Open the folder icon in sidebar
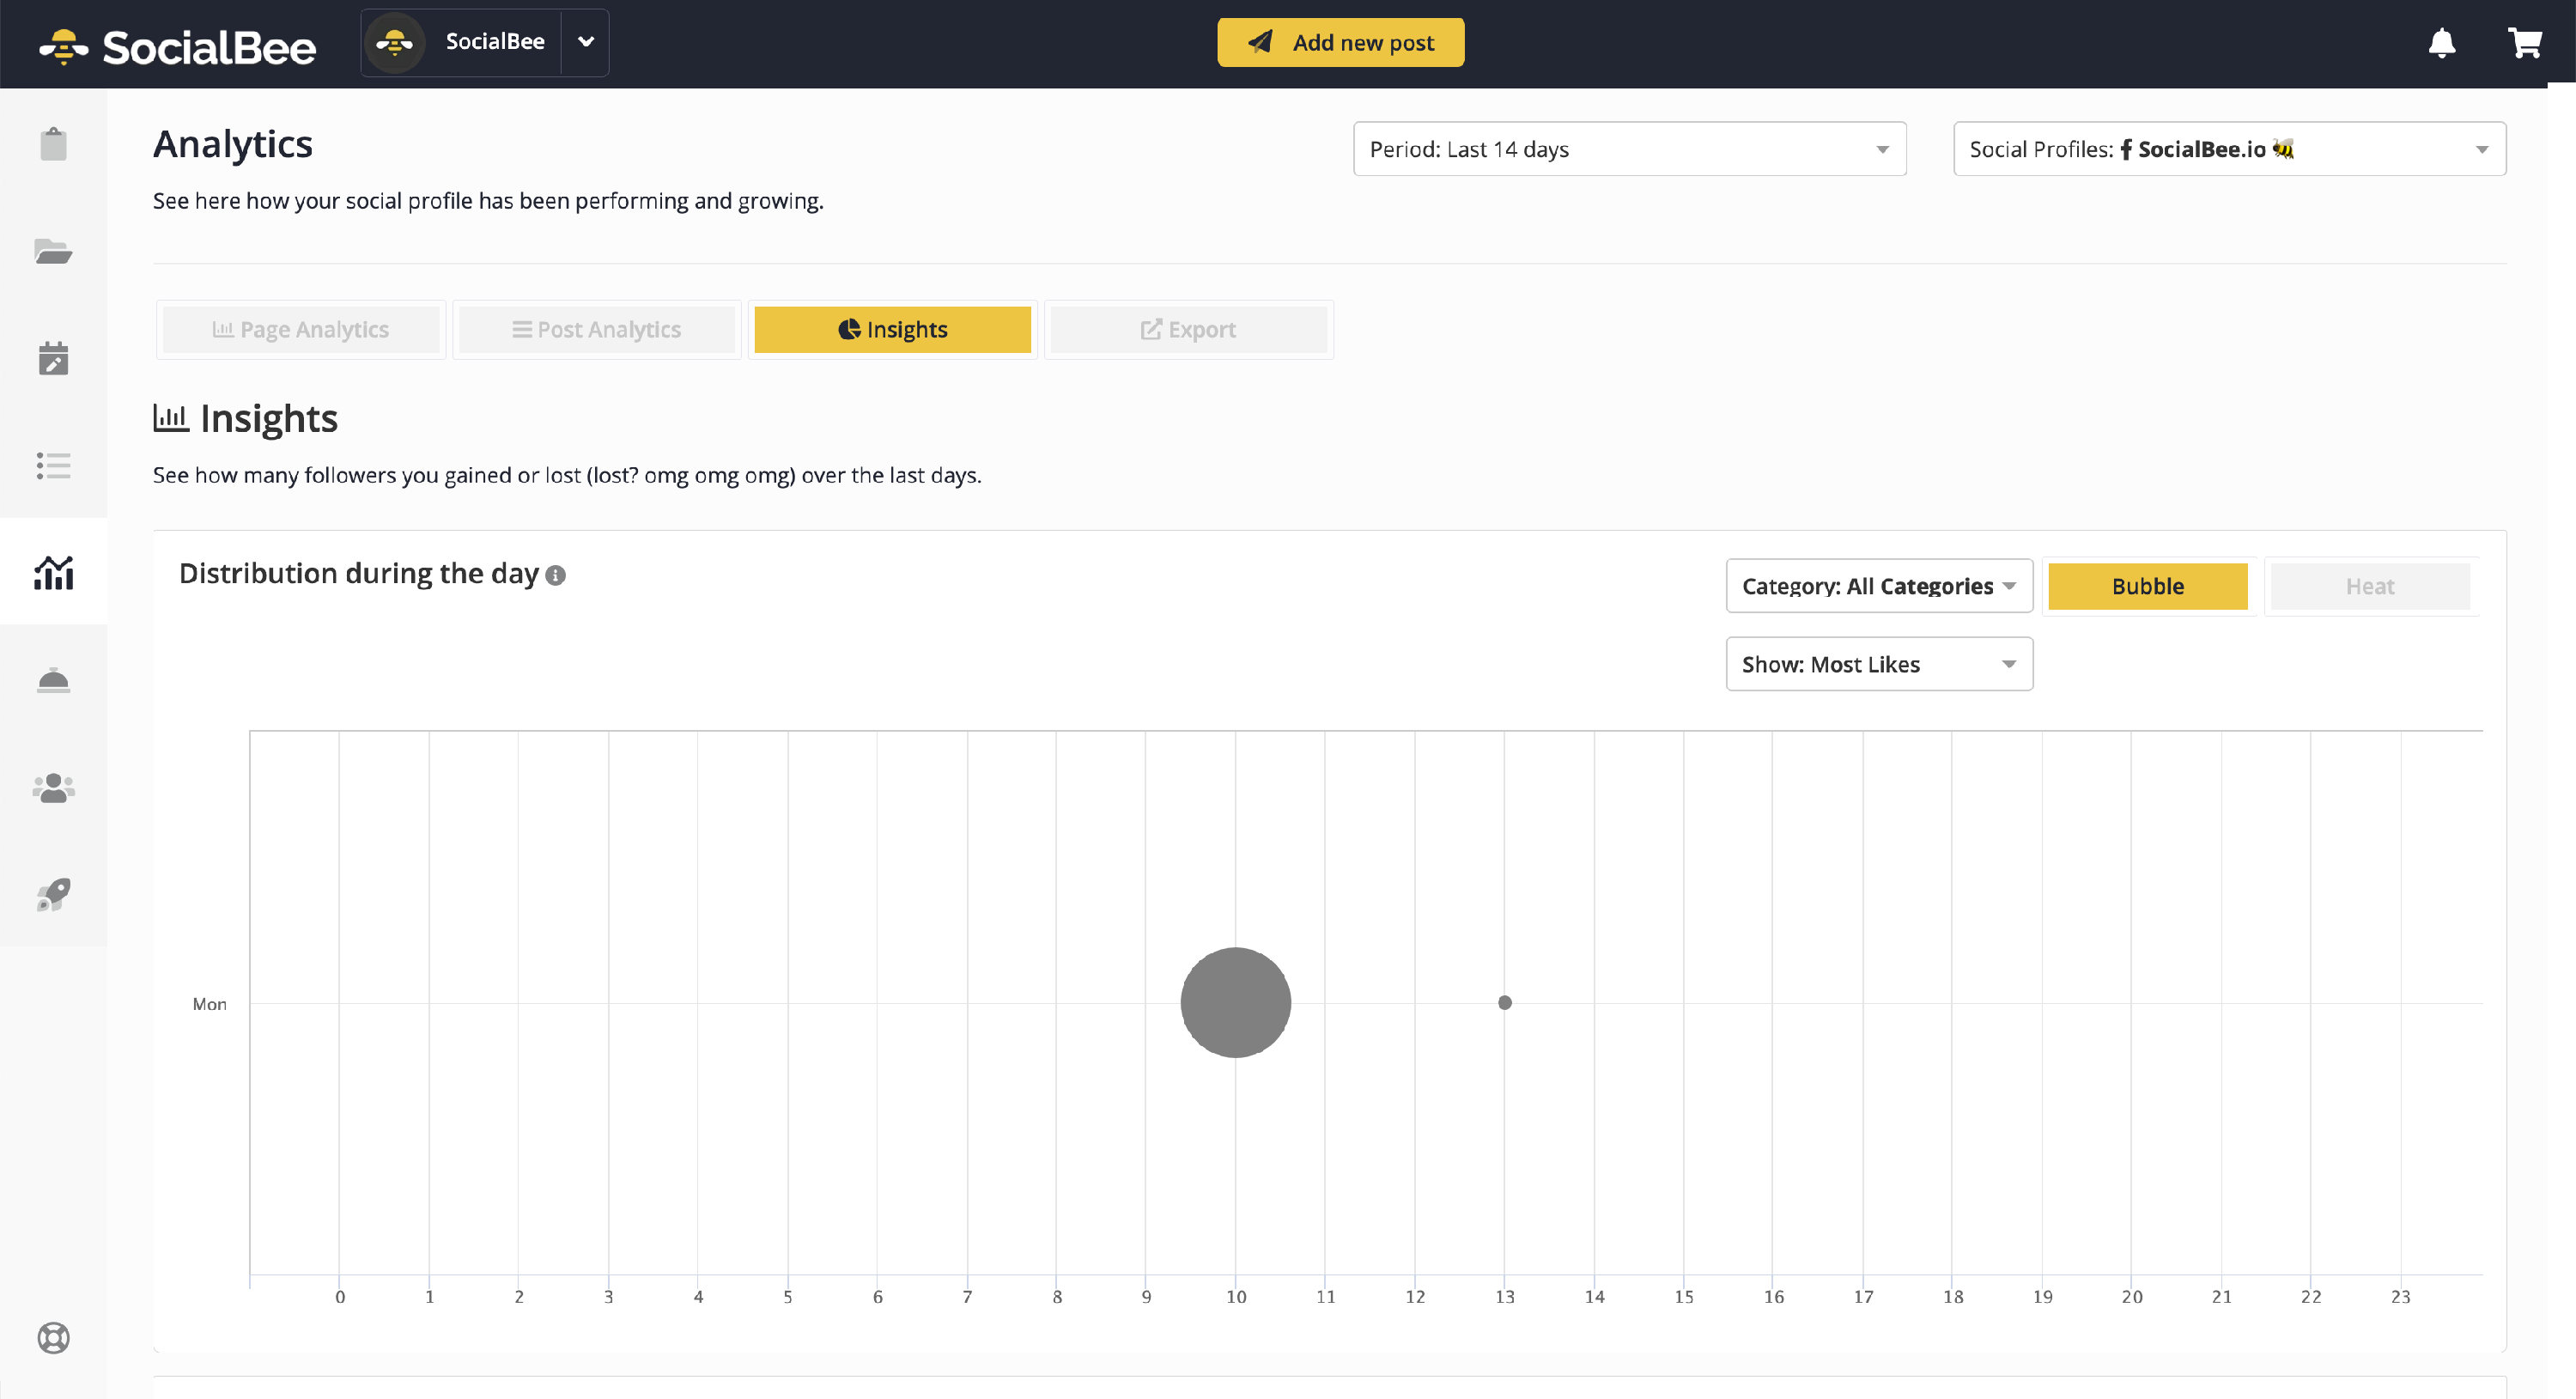 [53, 251]
